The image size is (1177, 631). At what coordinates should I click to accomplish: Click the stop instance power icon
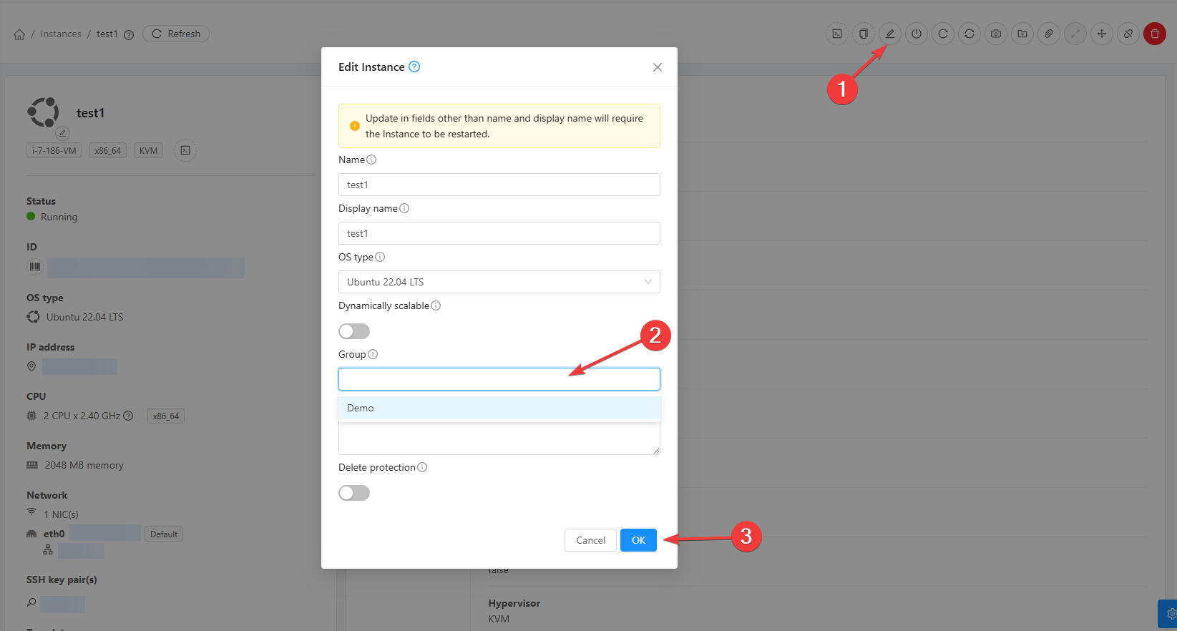click(x=917, y=34)
